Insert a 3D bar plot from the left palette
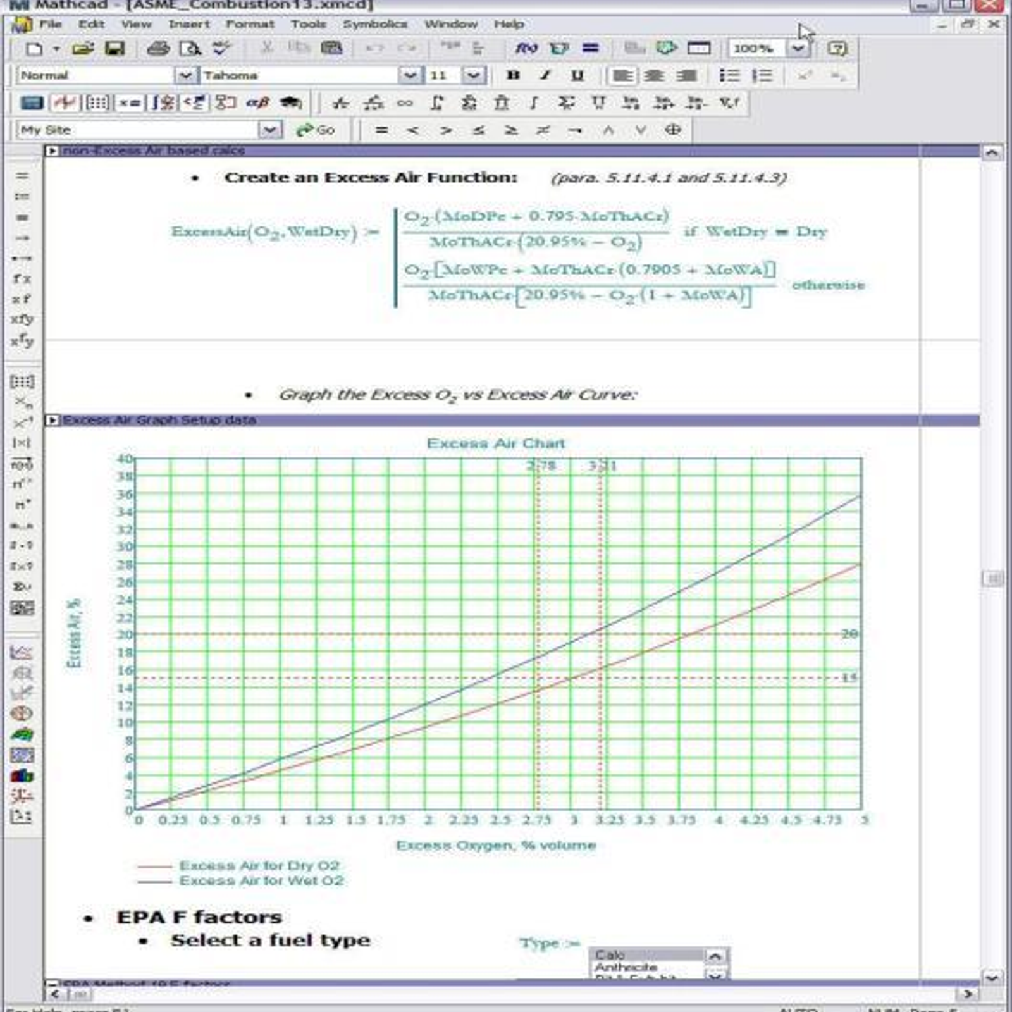The image size is (1012, 1012). coord(22,775)
